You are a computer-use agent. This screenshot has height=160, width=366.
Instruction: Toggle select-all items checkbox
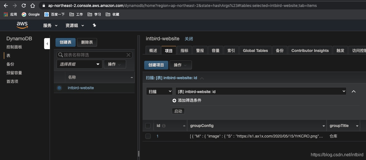[x=148, y=126]
